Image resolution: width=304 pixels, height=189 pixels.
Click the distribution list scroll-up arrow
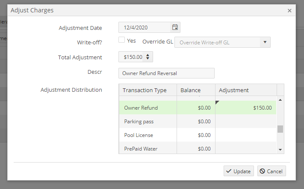[x=280, y=100]
